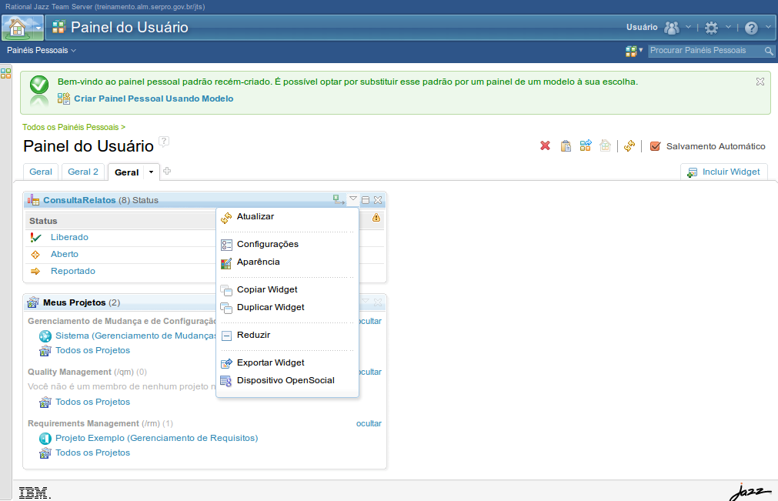Click the paste widget clipboard icon
Viewport: 778px width, 501px height.
(566, 145)
